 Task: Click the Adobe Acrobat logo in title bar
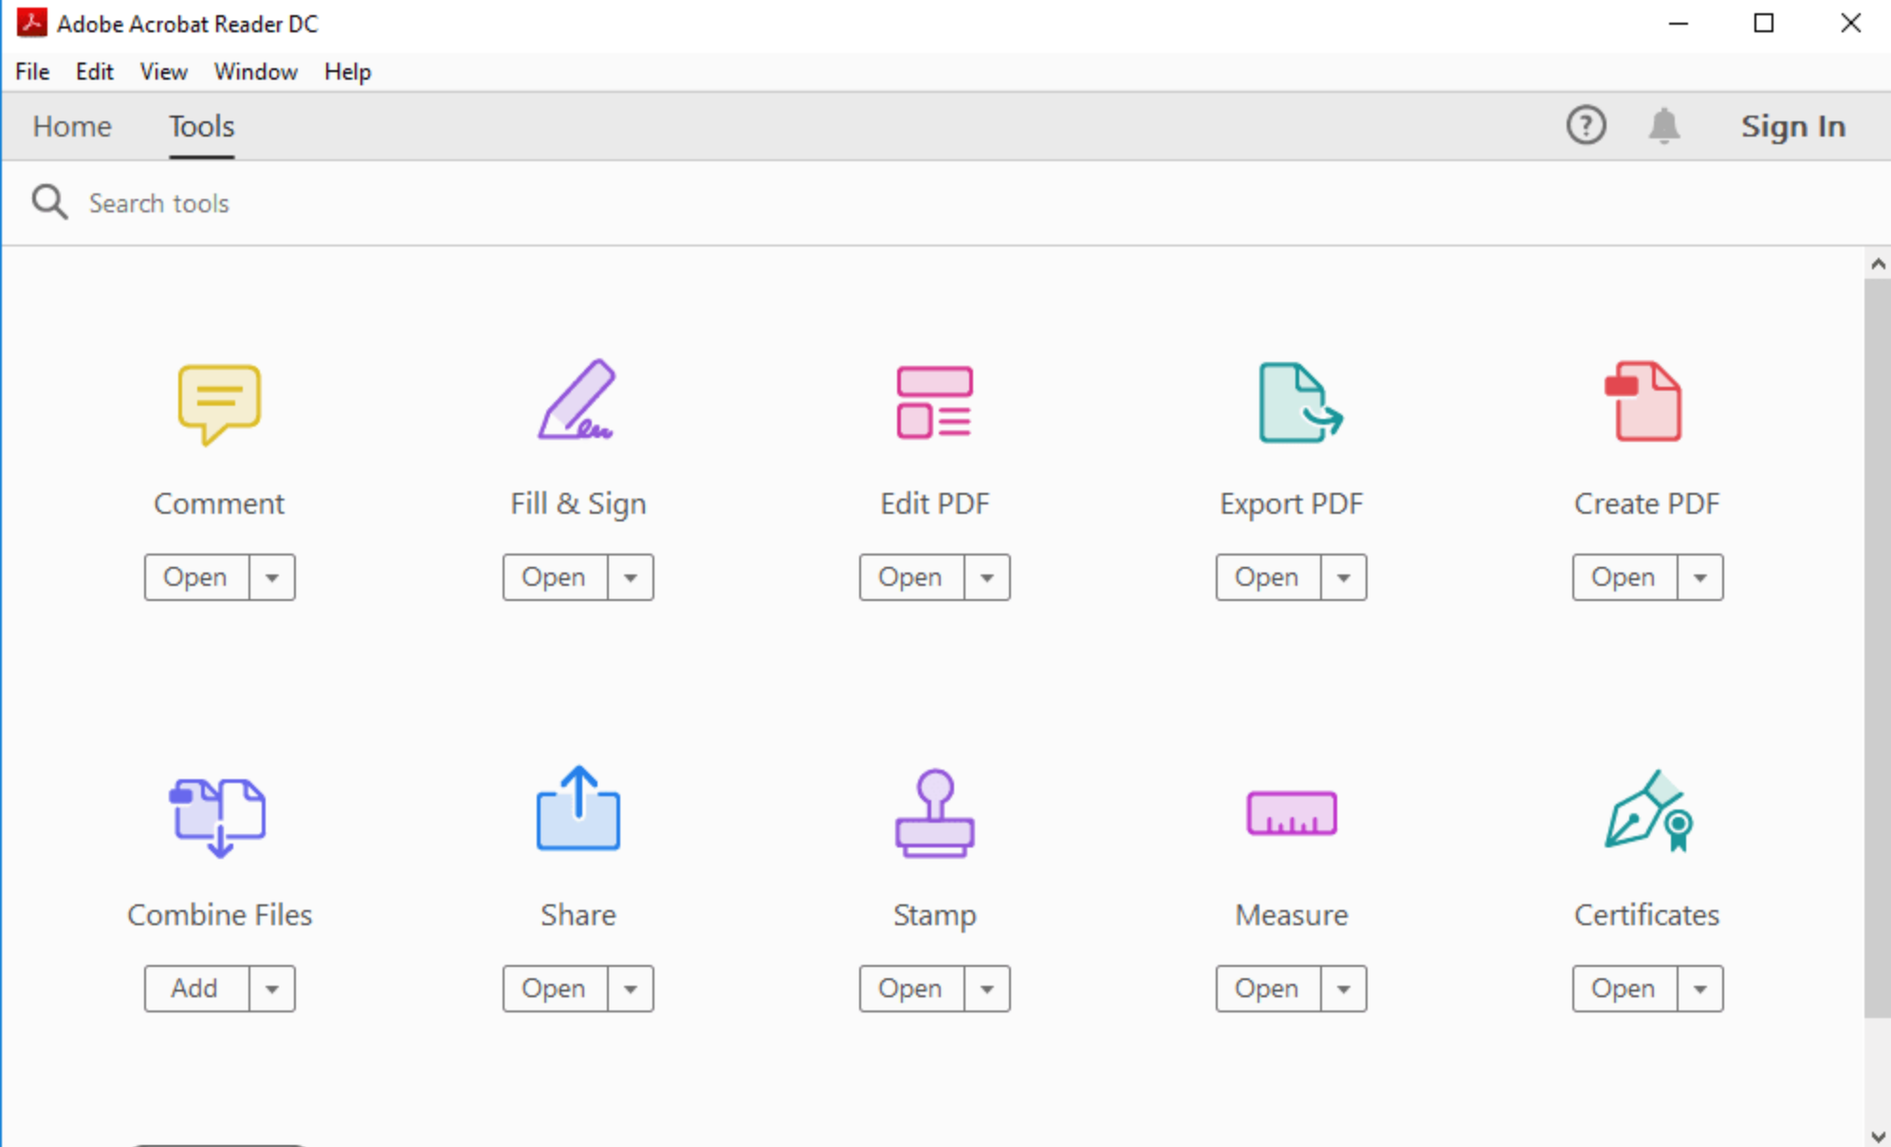point(31,23)
